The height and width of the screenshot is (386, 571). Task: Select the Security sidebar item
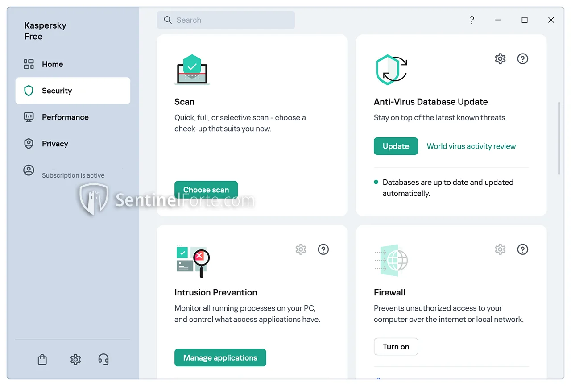tap(73, 91)
